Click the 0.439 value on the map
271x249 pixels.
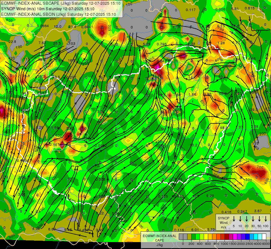pyautogui.click(x=179, y=196)
